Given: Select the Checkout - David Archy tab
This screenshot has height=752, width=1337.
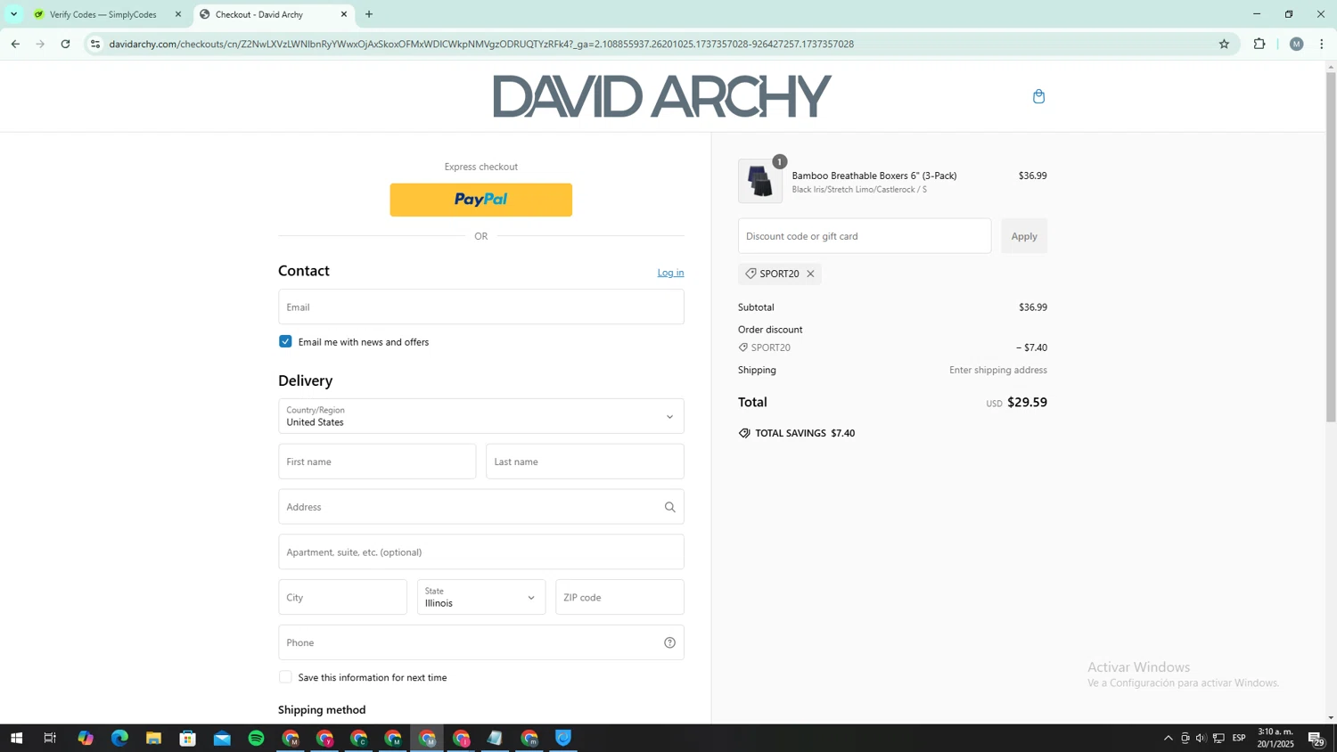Looking at the screenshot, I should (x=274, y=14).
